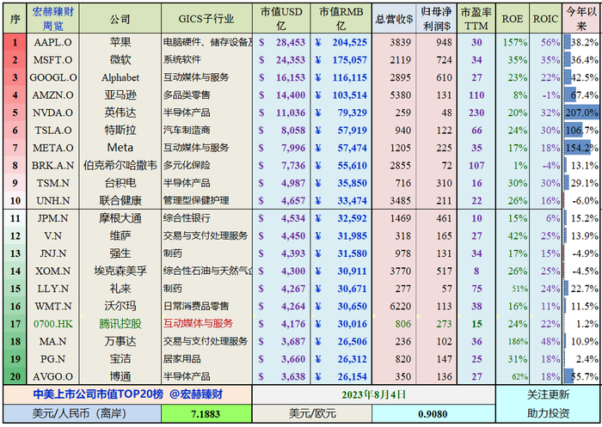Click rank number 20 cell
This screenshot has width=602, height=427.
click(x=15, y=377)
